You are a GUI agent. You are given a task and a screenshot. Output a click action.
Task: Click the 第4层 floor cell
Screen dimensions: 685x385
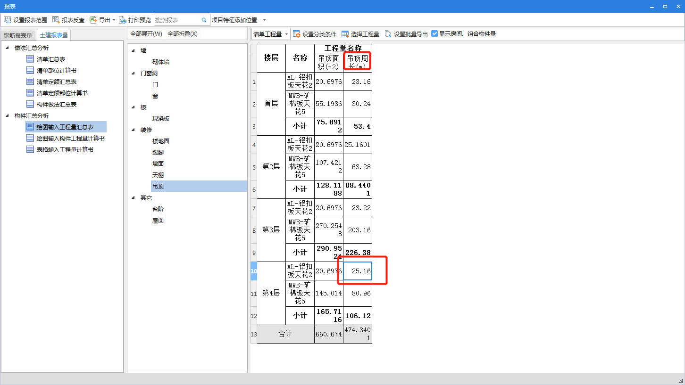click(x=271, y=293)
